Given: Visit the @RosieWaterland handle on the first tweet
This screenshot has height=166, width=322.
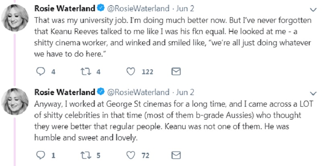Looking at the screenshot, I should click(138, 8).
